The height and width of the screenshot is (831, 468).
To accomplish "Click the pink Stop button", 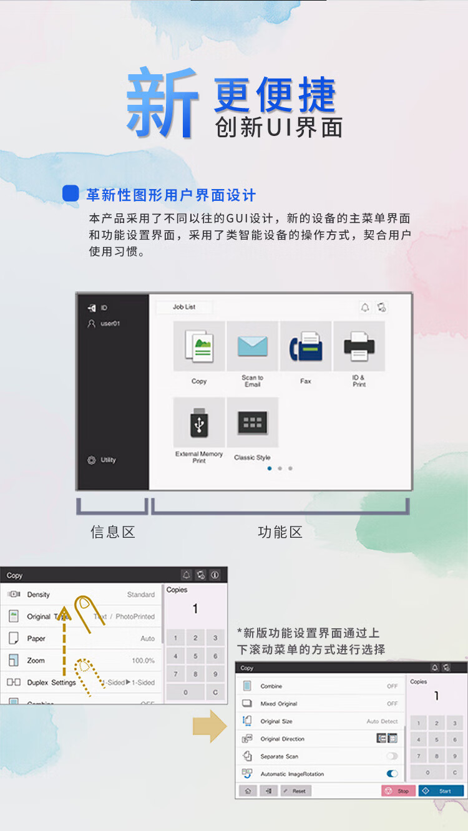I will tap(398, 790).
